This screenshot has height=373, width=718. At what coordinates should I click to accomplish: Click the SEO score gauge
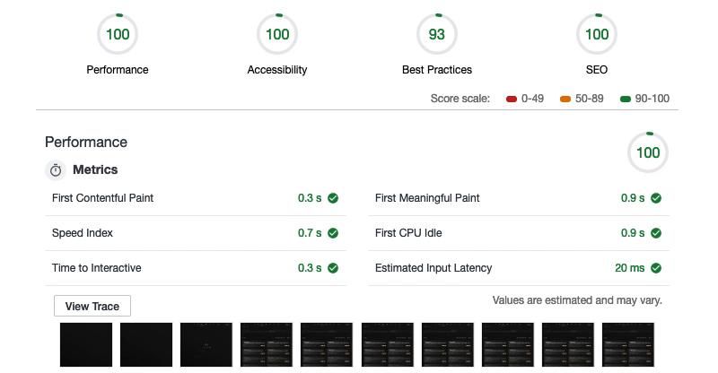(597, 35)
